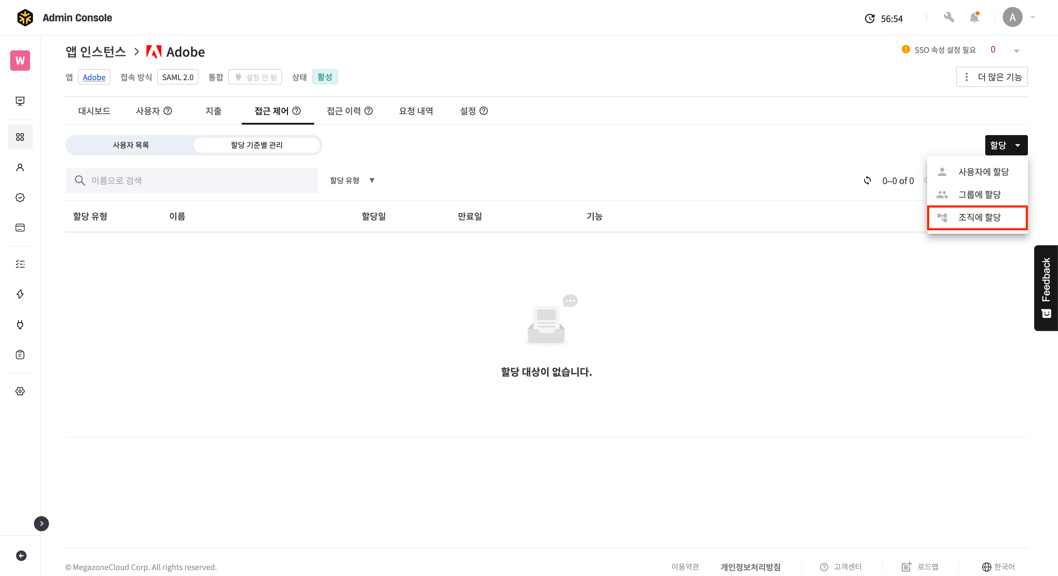Open the apps grid sidebar icon
The width and height of the screenshot is (1058, 576).
point(20,137)
